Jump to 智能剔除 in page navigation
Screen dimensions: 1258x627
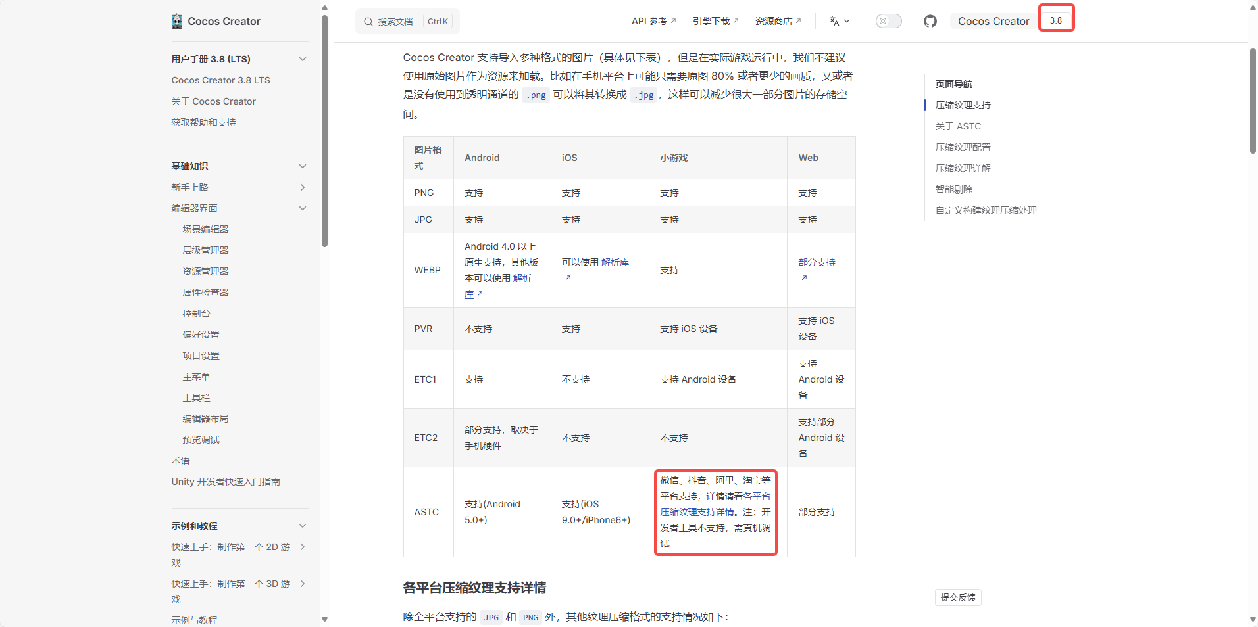954,189
